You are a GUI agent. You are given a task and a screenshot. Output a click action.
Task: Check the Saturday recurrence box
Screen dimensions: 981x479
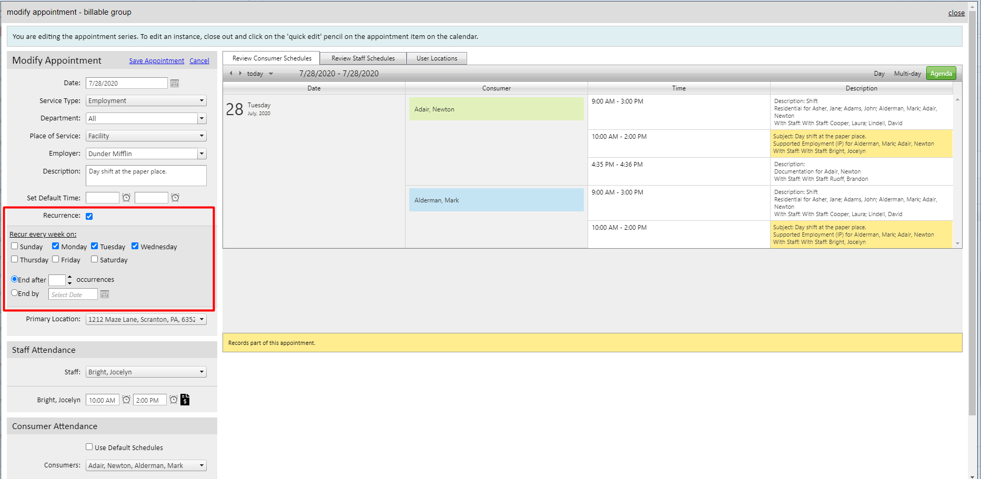click(x=95, y=259)
